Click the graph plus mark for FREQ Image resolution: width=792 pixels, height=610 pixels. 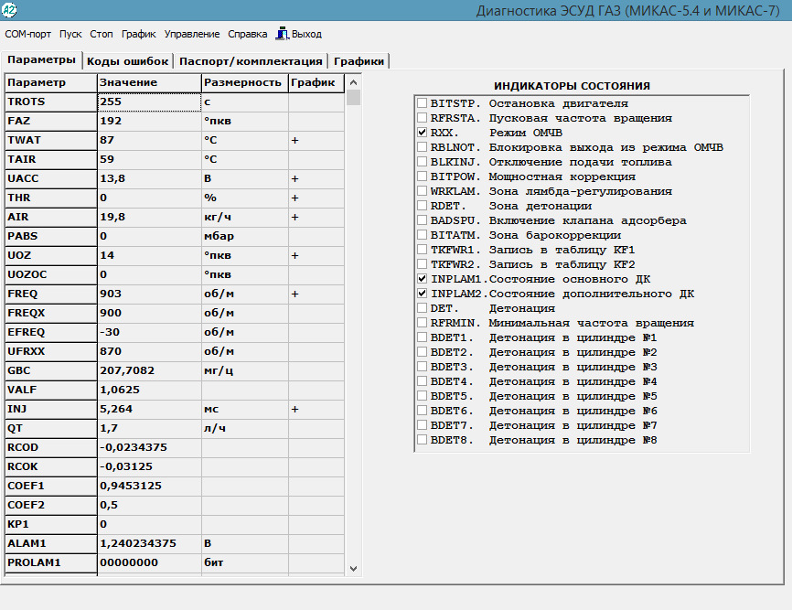tap(295, 294)
